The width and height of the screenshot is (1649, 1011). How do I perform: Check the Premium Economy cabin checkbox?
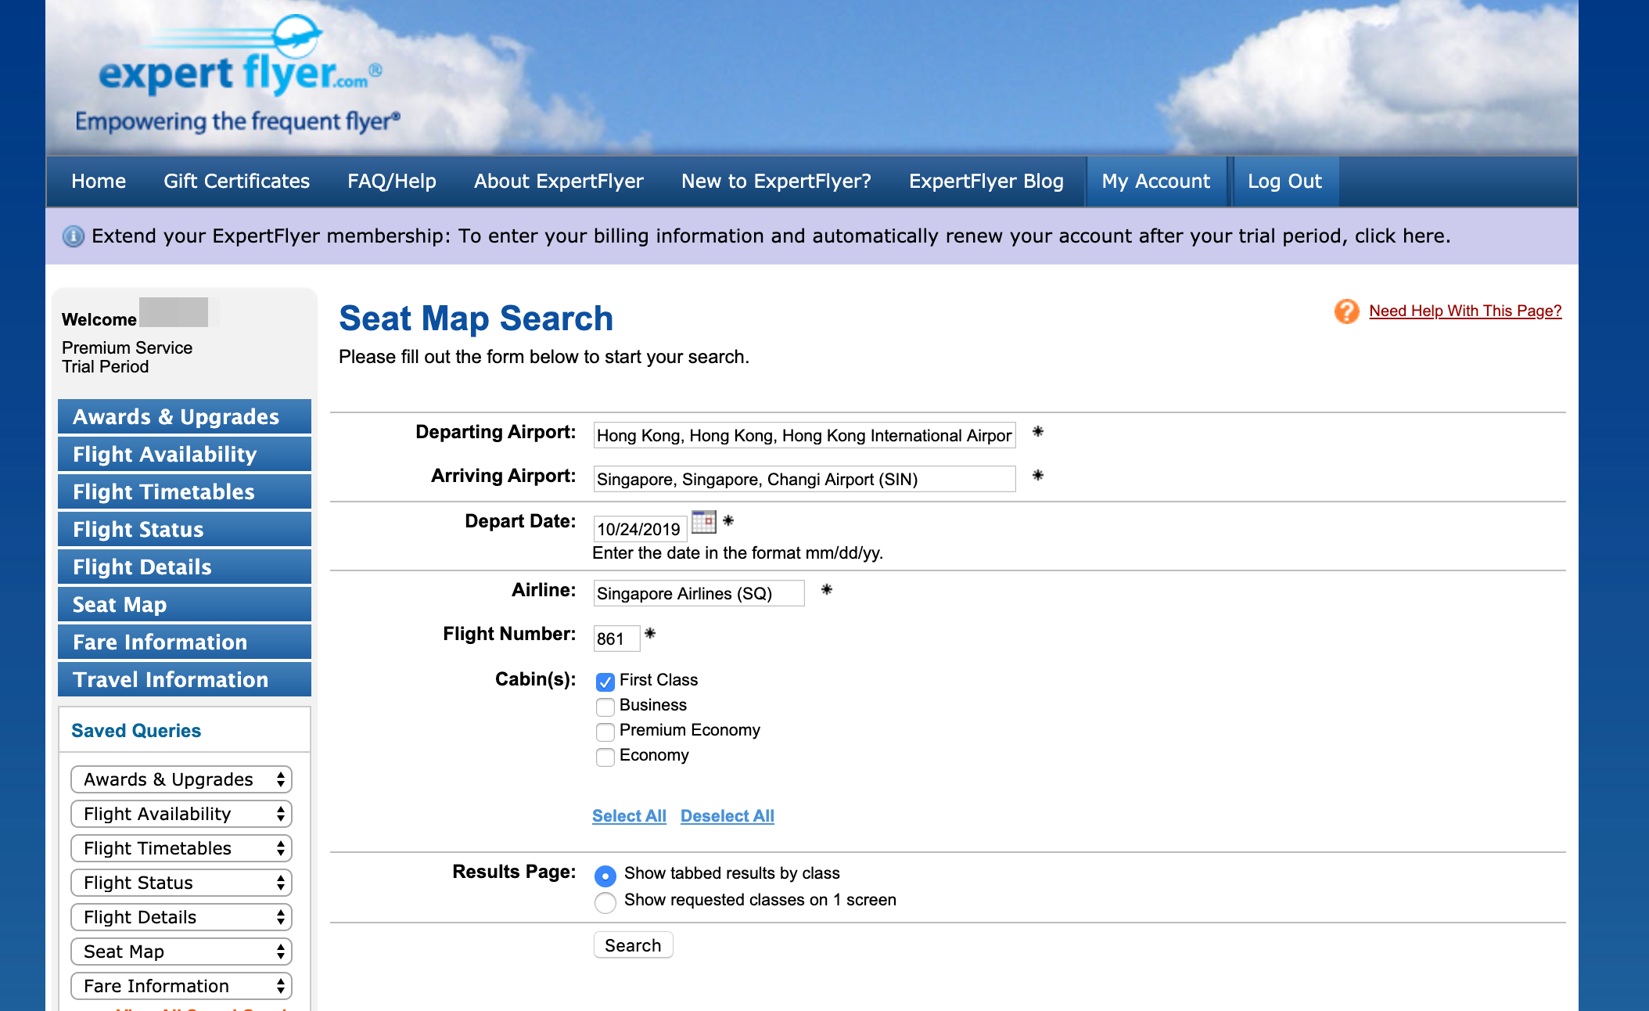(x=605, y=732)
